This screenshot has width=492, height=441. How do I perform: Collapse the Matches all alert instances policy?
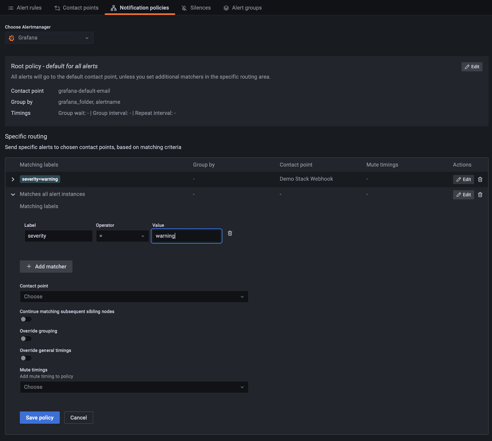[13, 194]
